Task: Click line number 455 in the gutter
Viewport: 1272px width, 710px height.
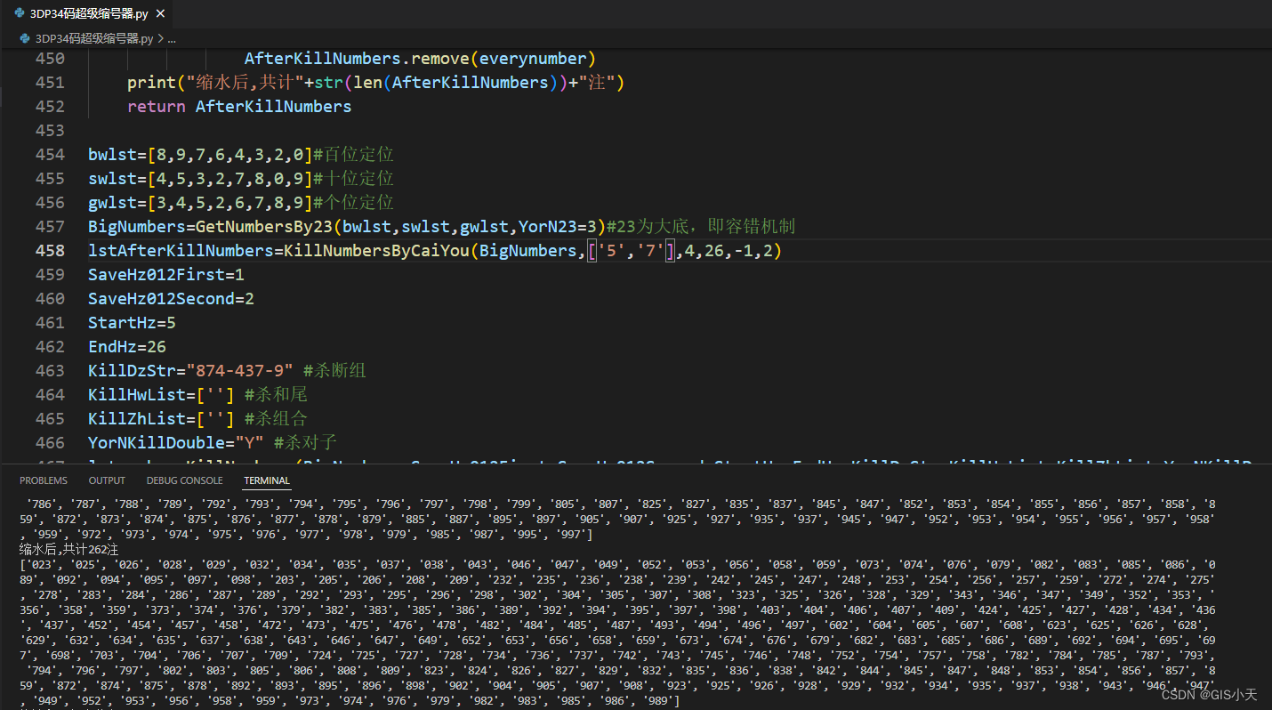Action: click(50, 179)
